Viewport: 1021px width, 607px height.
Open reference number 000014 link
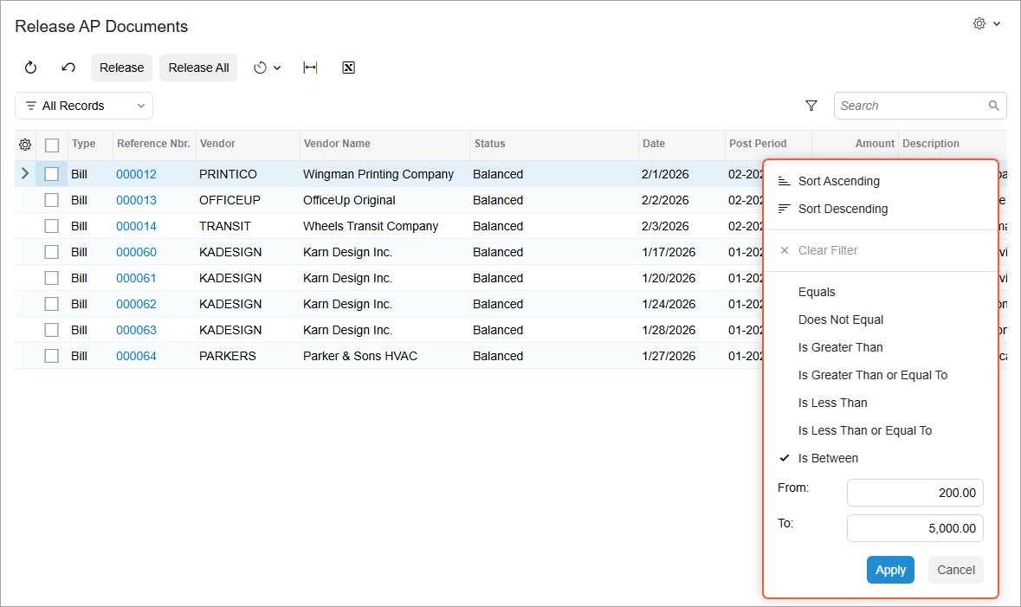[x=136, y=226]
